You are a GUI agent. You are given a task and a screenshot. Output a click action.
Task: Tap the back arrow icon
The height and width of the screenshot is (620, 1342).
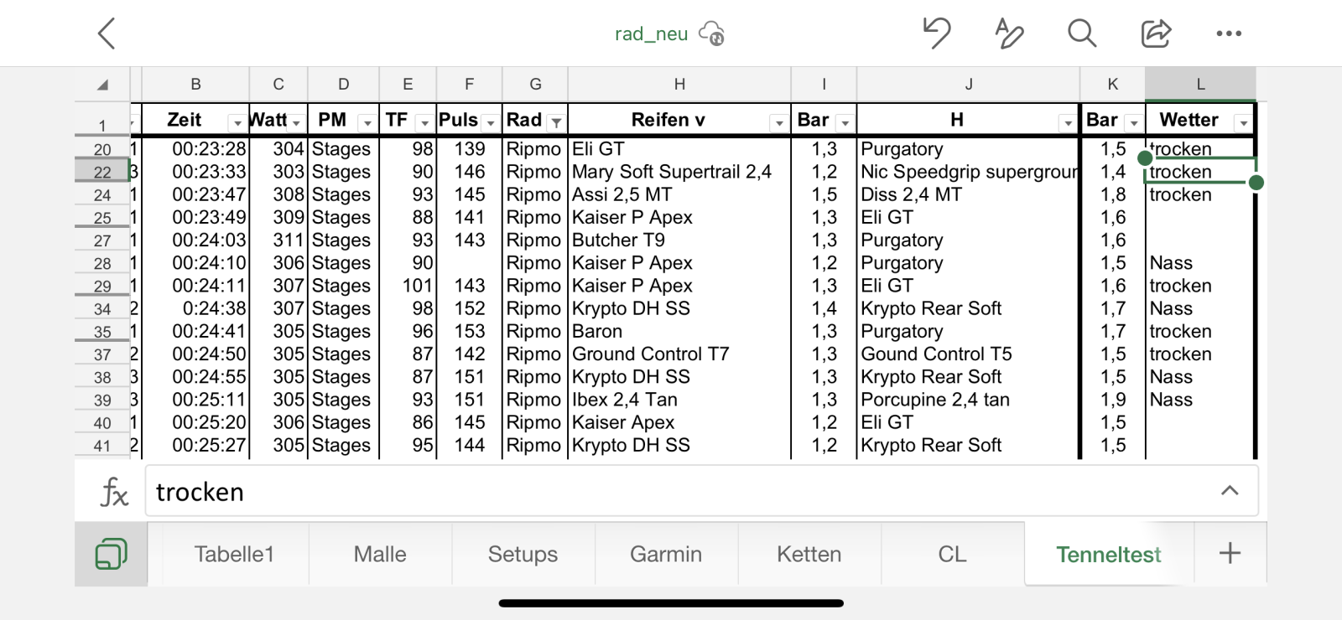[107, 34]
